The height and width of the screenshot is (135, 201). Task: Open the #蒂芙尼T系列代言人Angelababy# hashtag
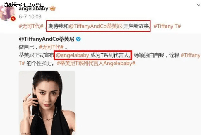click(x=96, y=63)
